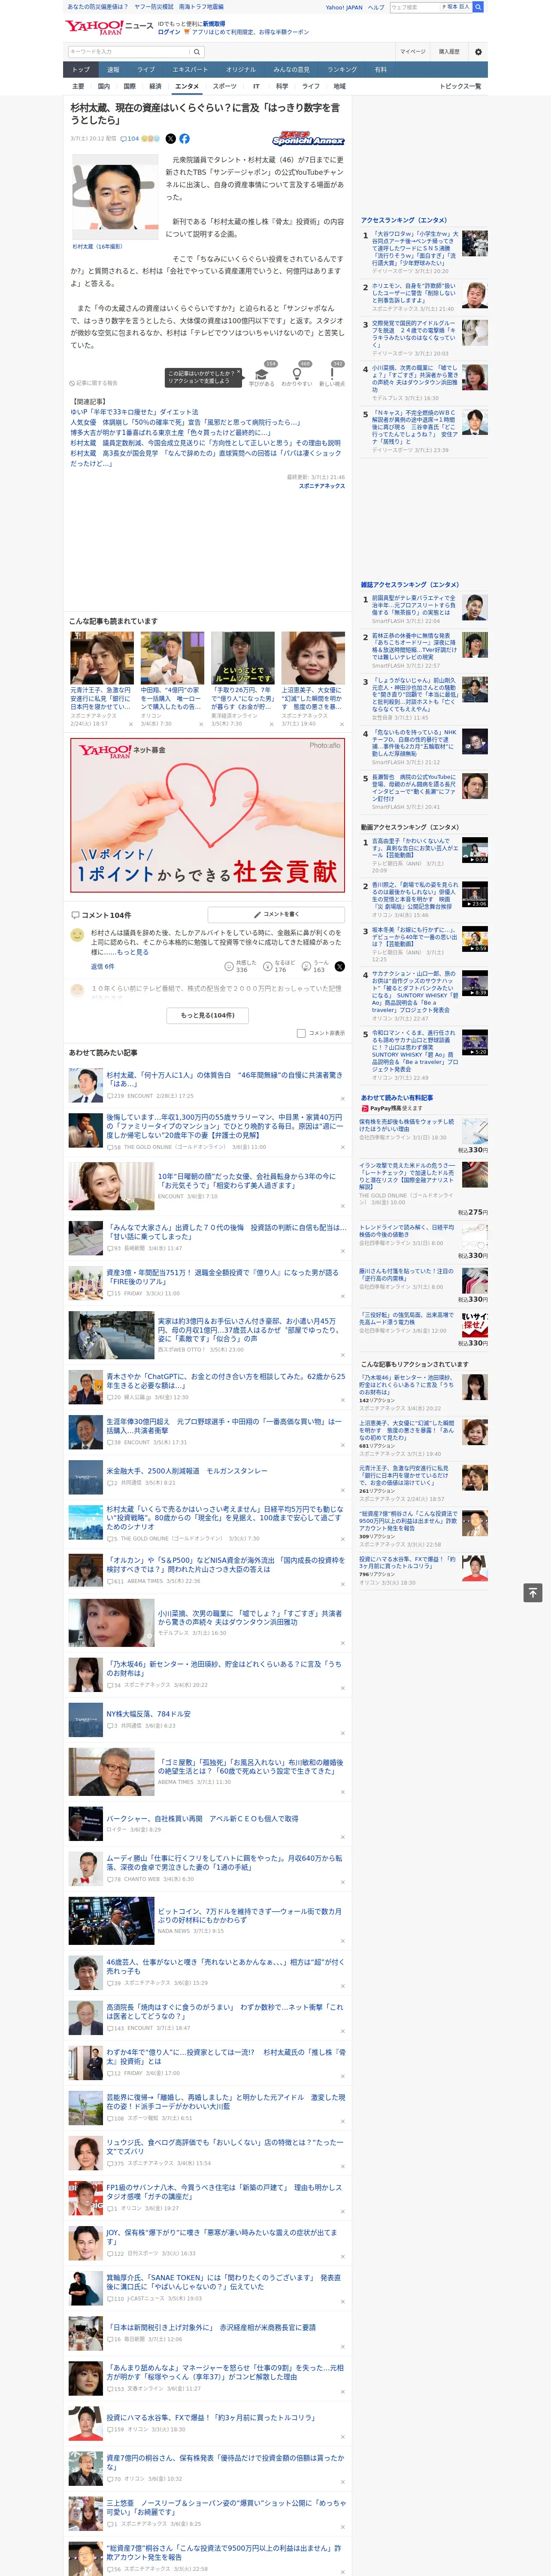Open マイページ link
The width and height of the screenshot is (551, 2576).
pos(412,51)
